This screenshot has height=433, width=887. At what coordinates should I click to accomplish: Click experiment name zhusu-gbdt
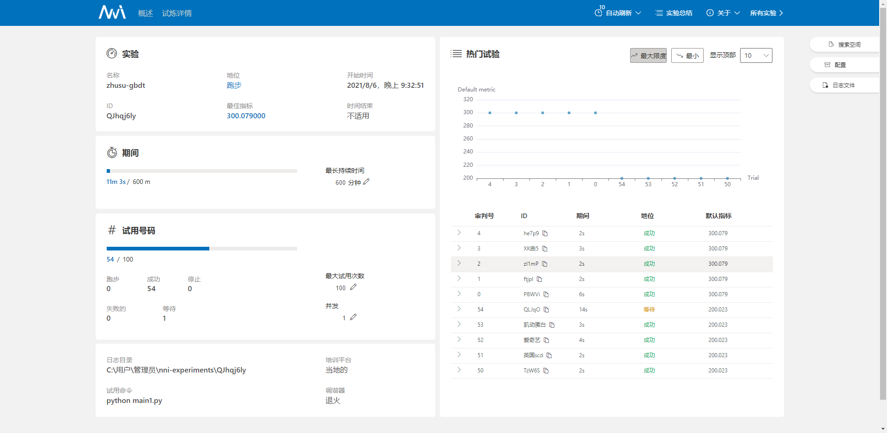coord(126,85)
